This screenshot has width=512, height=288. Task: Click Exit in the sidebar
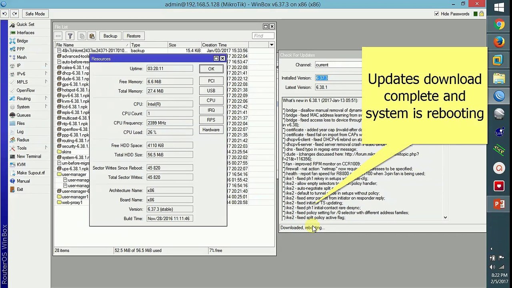(20, 190)
